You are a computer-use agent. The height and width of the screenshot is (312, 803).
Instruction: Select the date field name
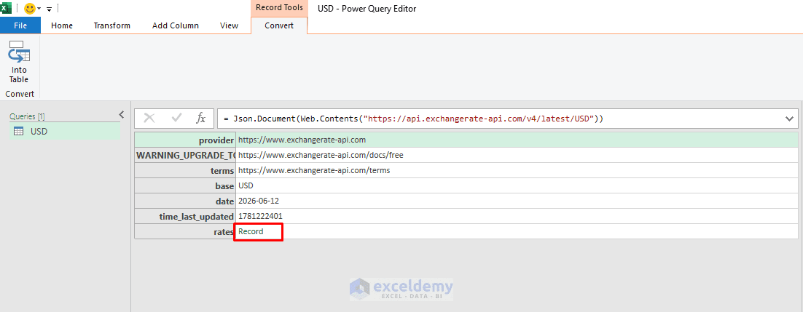point(185,201)
